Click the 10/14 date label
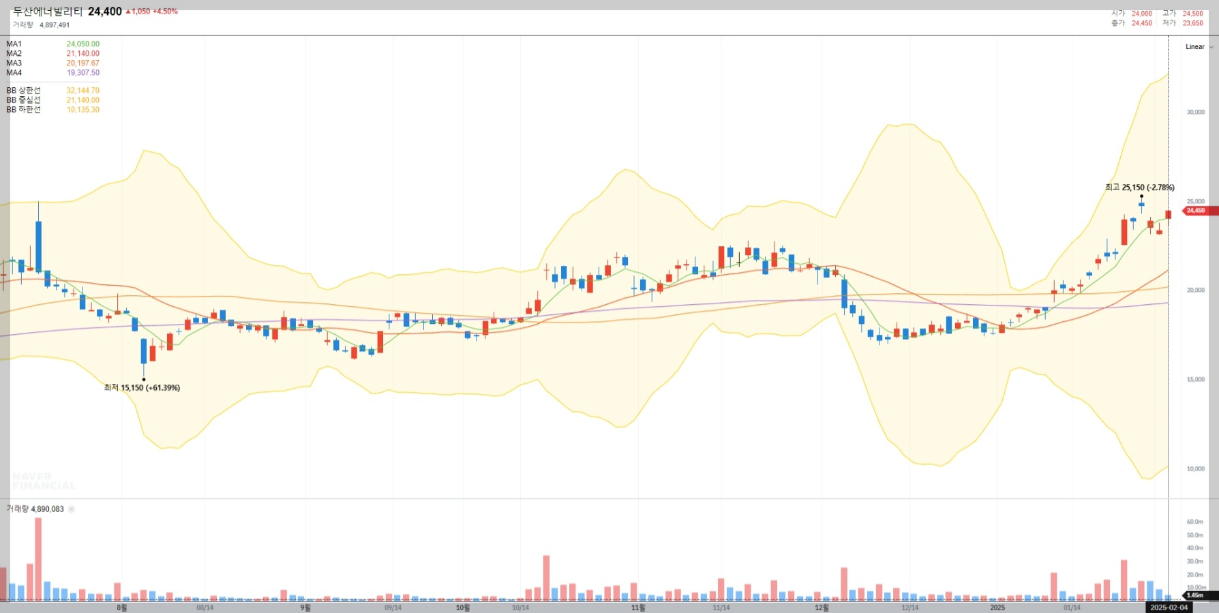The image size is (1219, 613). coord(520,608)
